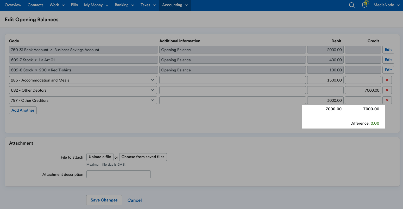
Task: Open the Taxes menu
Action: [148, 5]
